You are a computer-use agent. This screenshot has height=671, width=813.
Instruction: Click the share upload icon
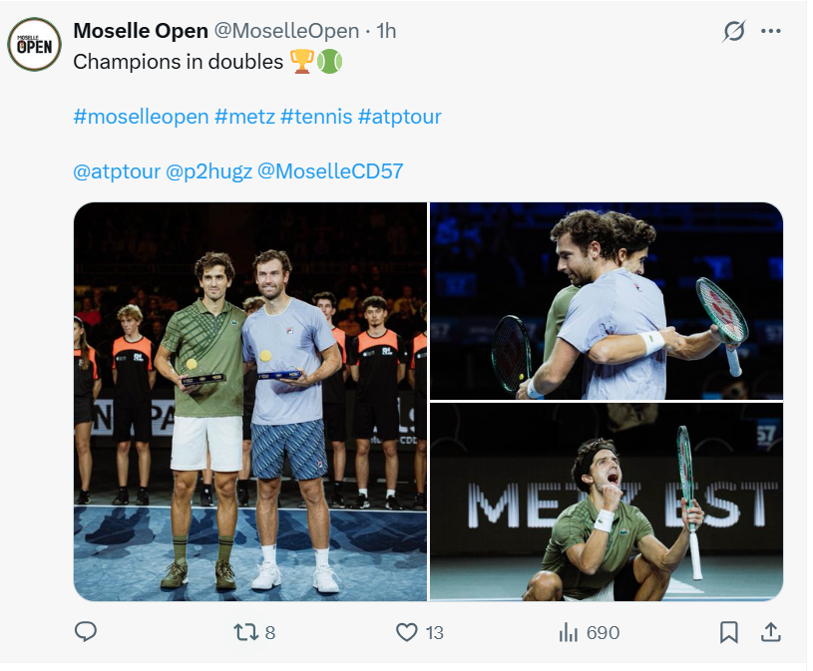pyautogui.click(x=770, y=632)
